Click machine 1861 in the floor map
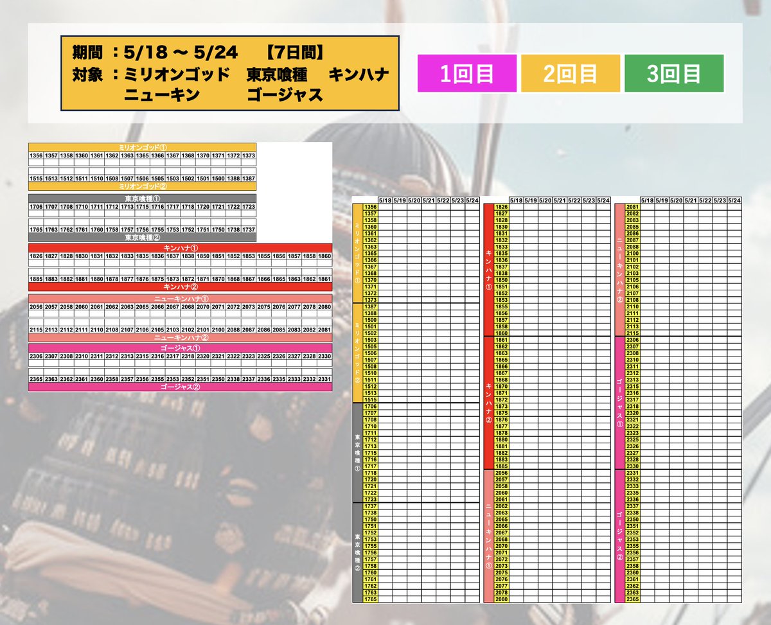The height and width of the screenshot is (625, 771). click(x=324, y=279)
